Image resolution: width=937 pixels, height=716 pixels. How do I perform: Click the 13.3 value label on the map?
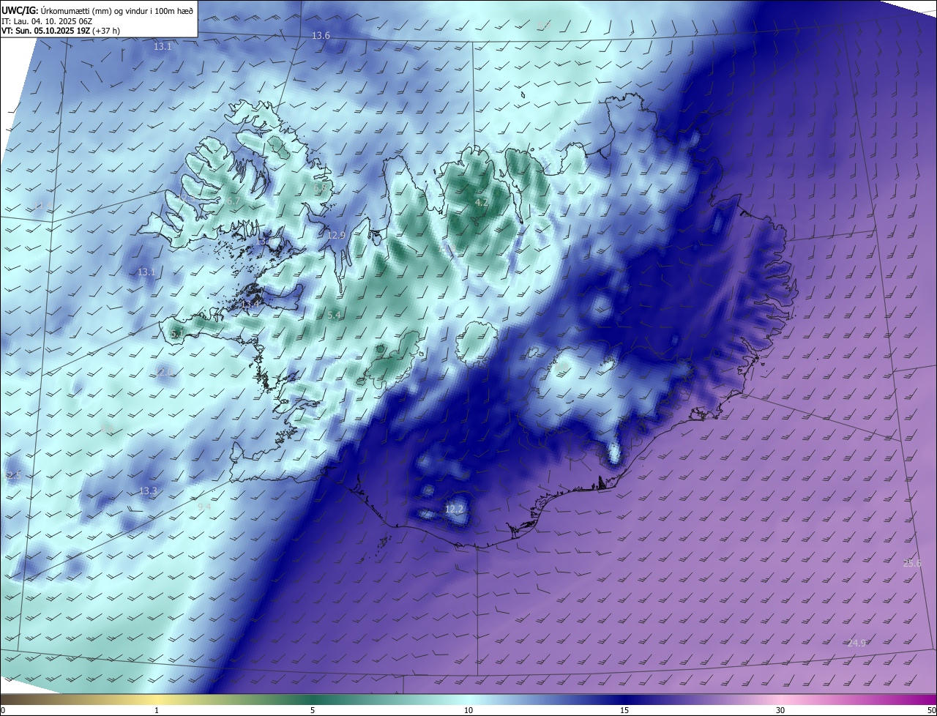click(148, 491)
